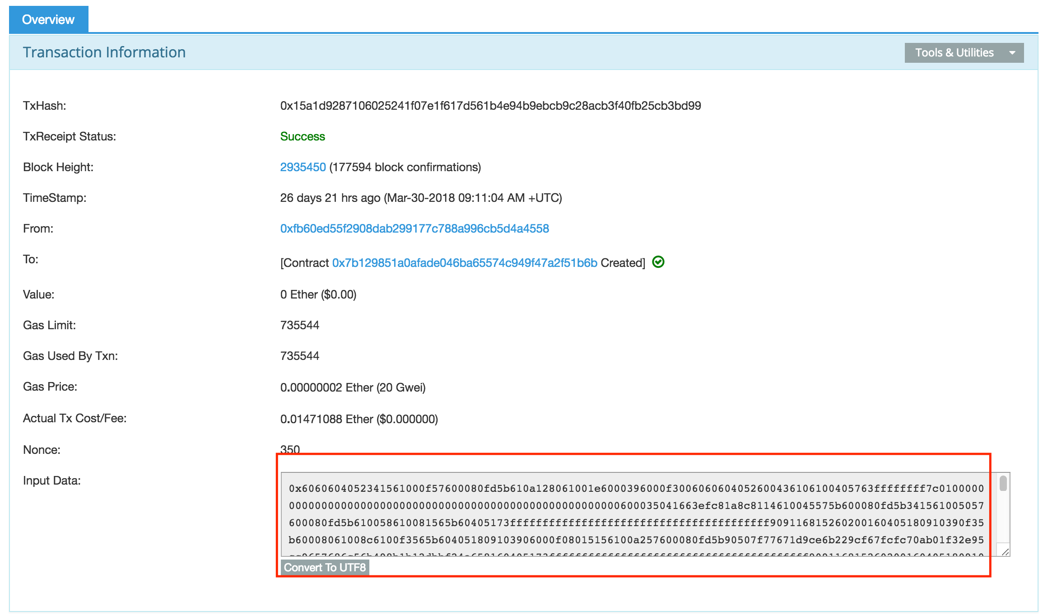1043x616 pixels.
Task: Open created contract address 0x7b129851 link
Action: (464, 263)
